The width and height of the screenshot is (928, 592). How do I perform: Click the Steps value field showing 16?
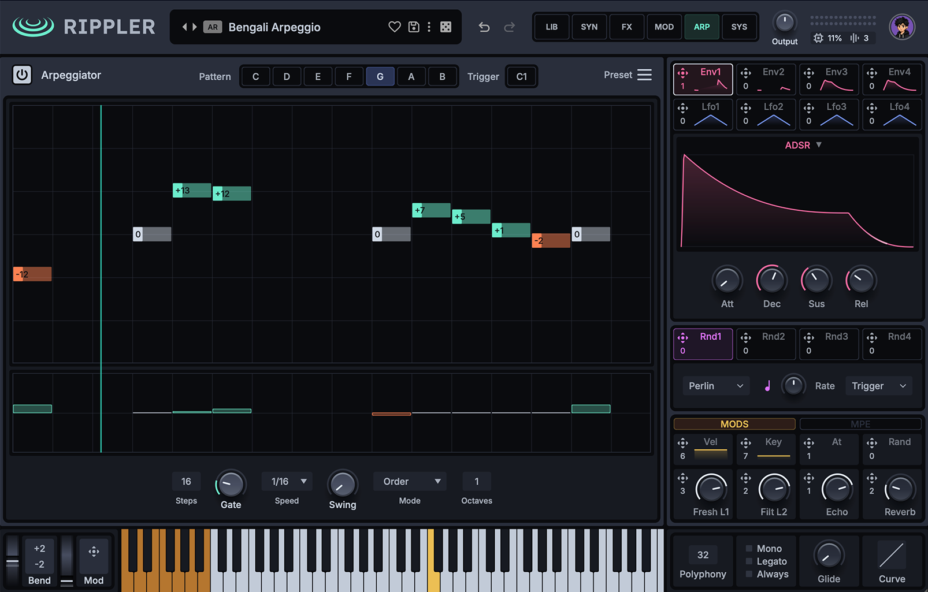[186, 481]
